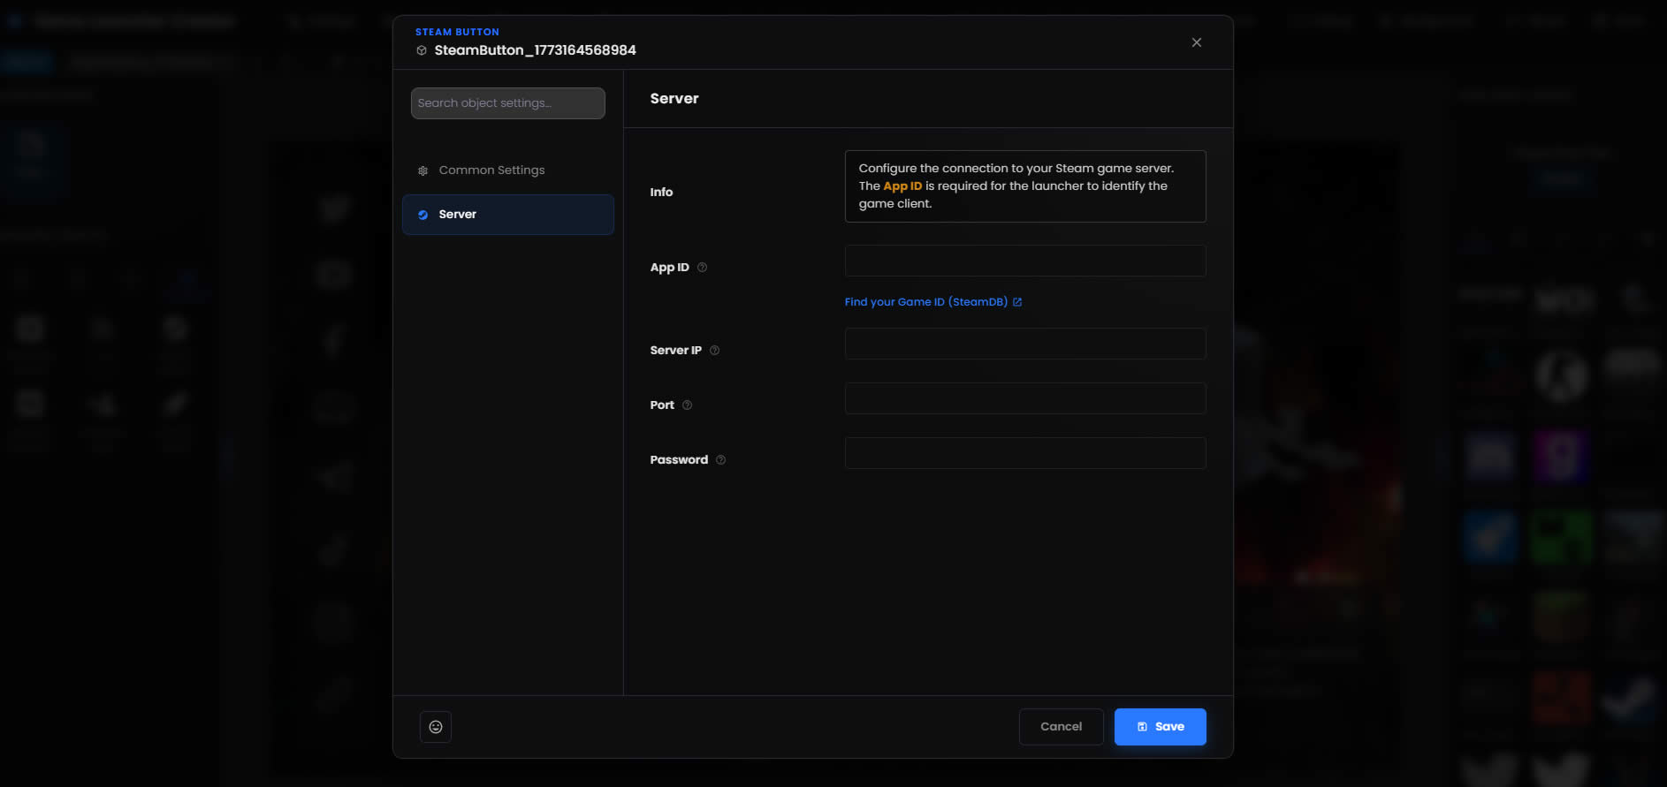Click the Password help icon
The width and height of the screenshot is (1667, 787).
pyautogui.click(x=720, y=460)
